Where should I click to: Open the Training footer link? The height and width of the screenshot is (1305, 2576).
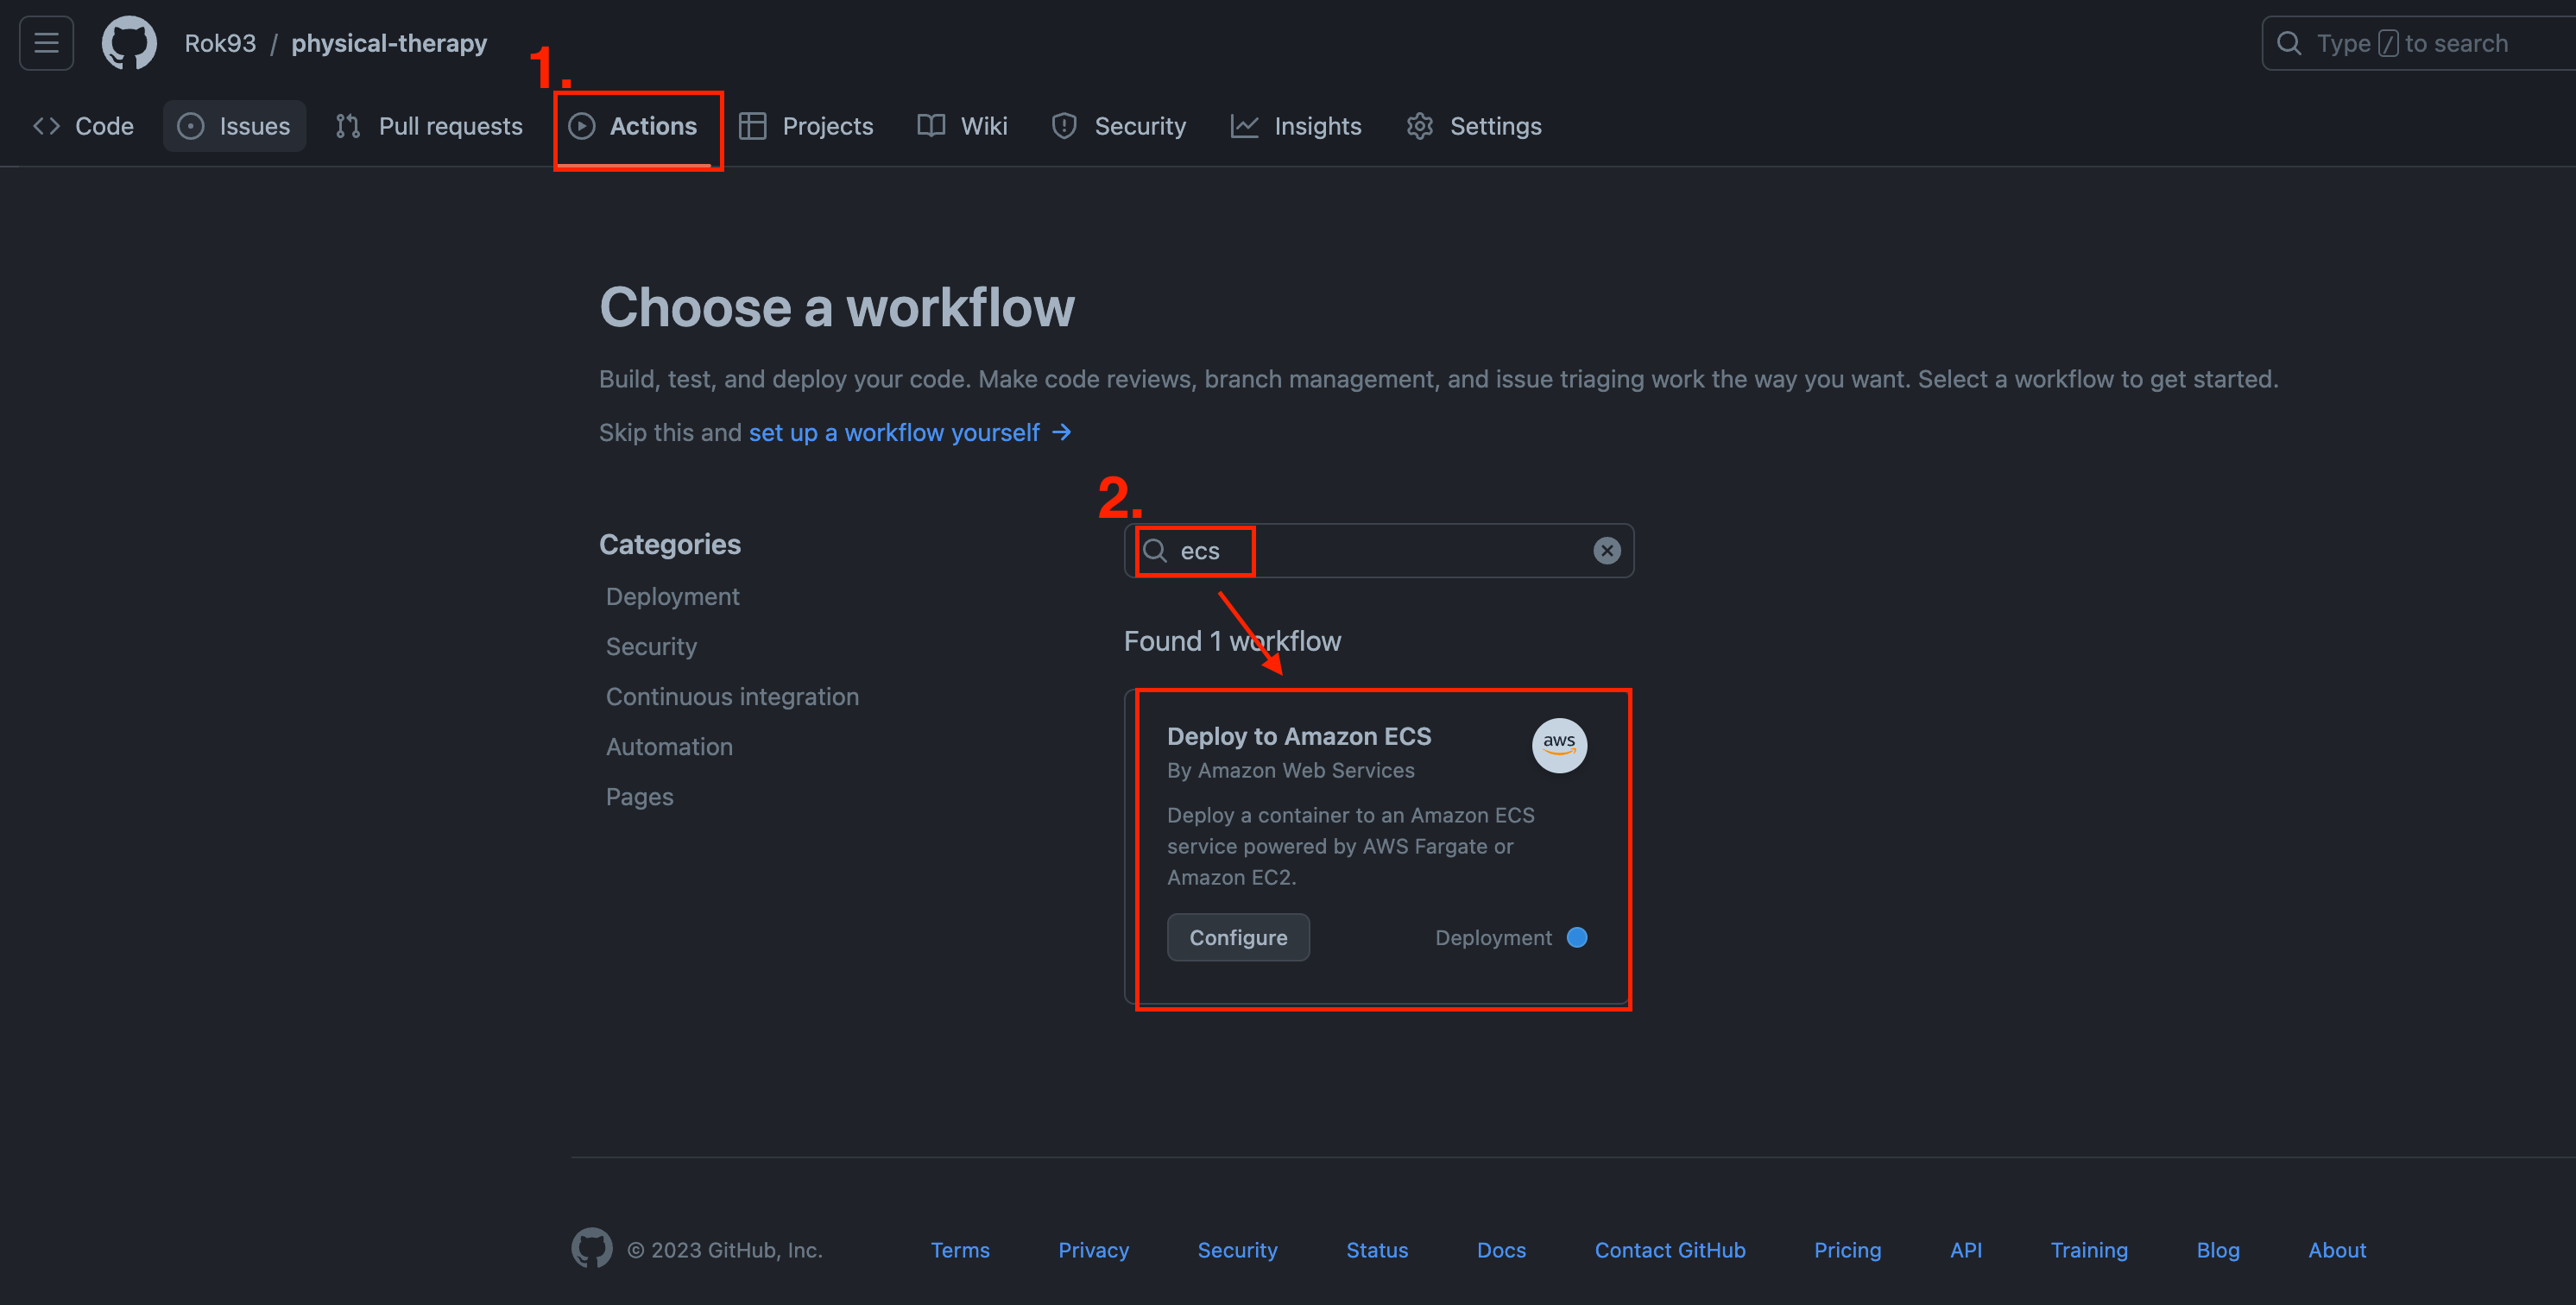click(x=2089, y=1249)
